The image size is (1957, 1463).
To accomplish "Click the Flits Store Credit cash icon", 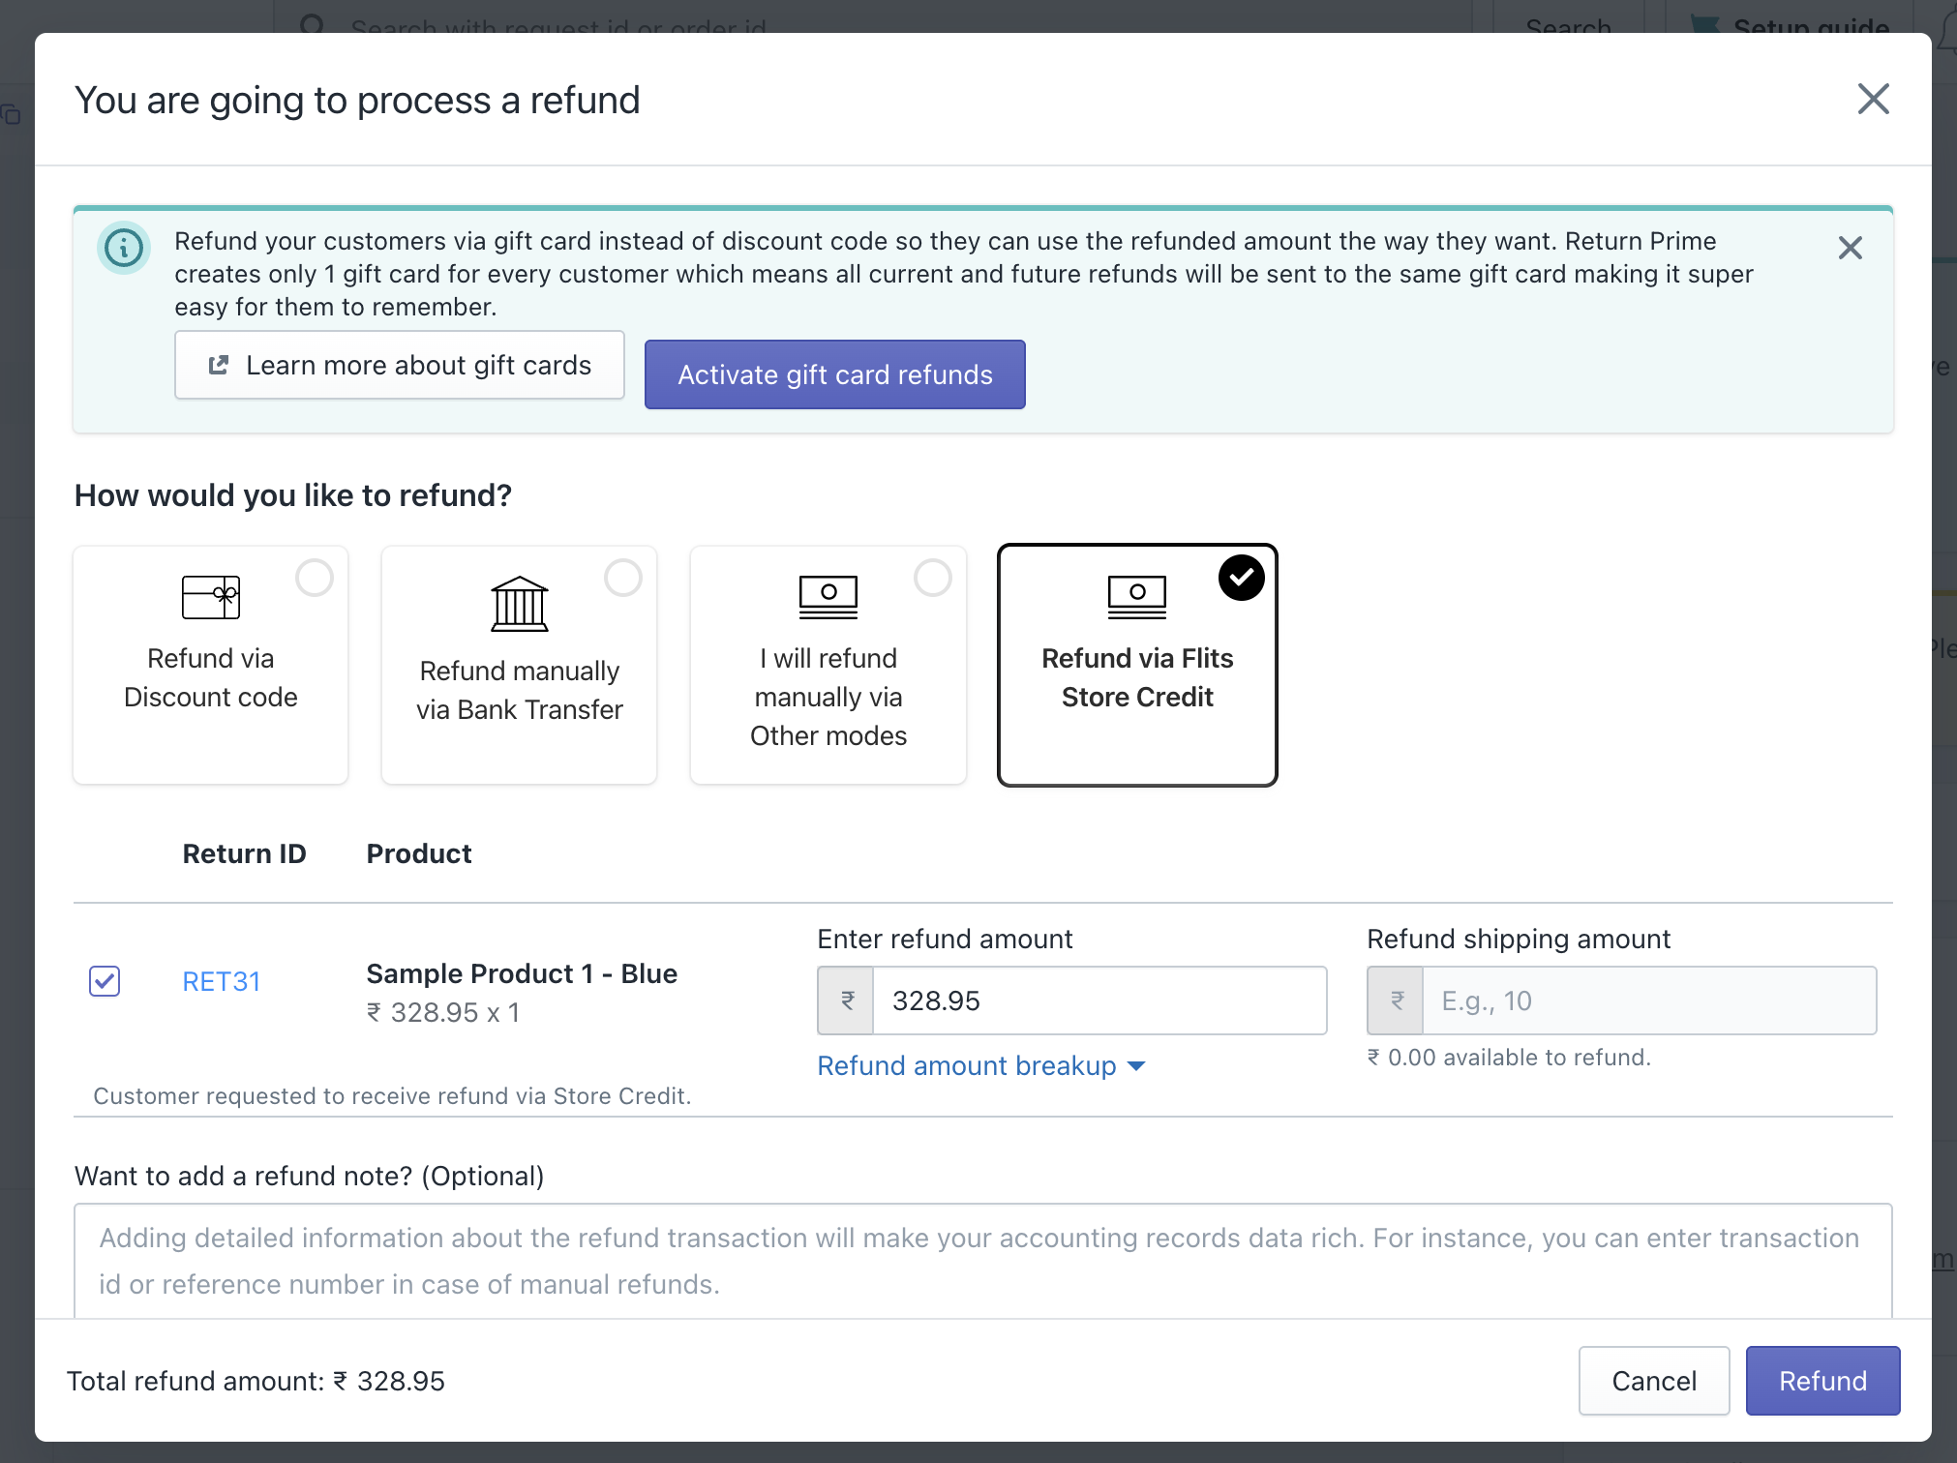I will click(1136, 597).
